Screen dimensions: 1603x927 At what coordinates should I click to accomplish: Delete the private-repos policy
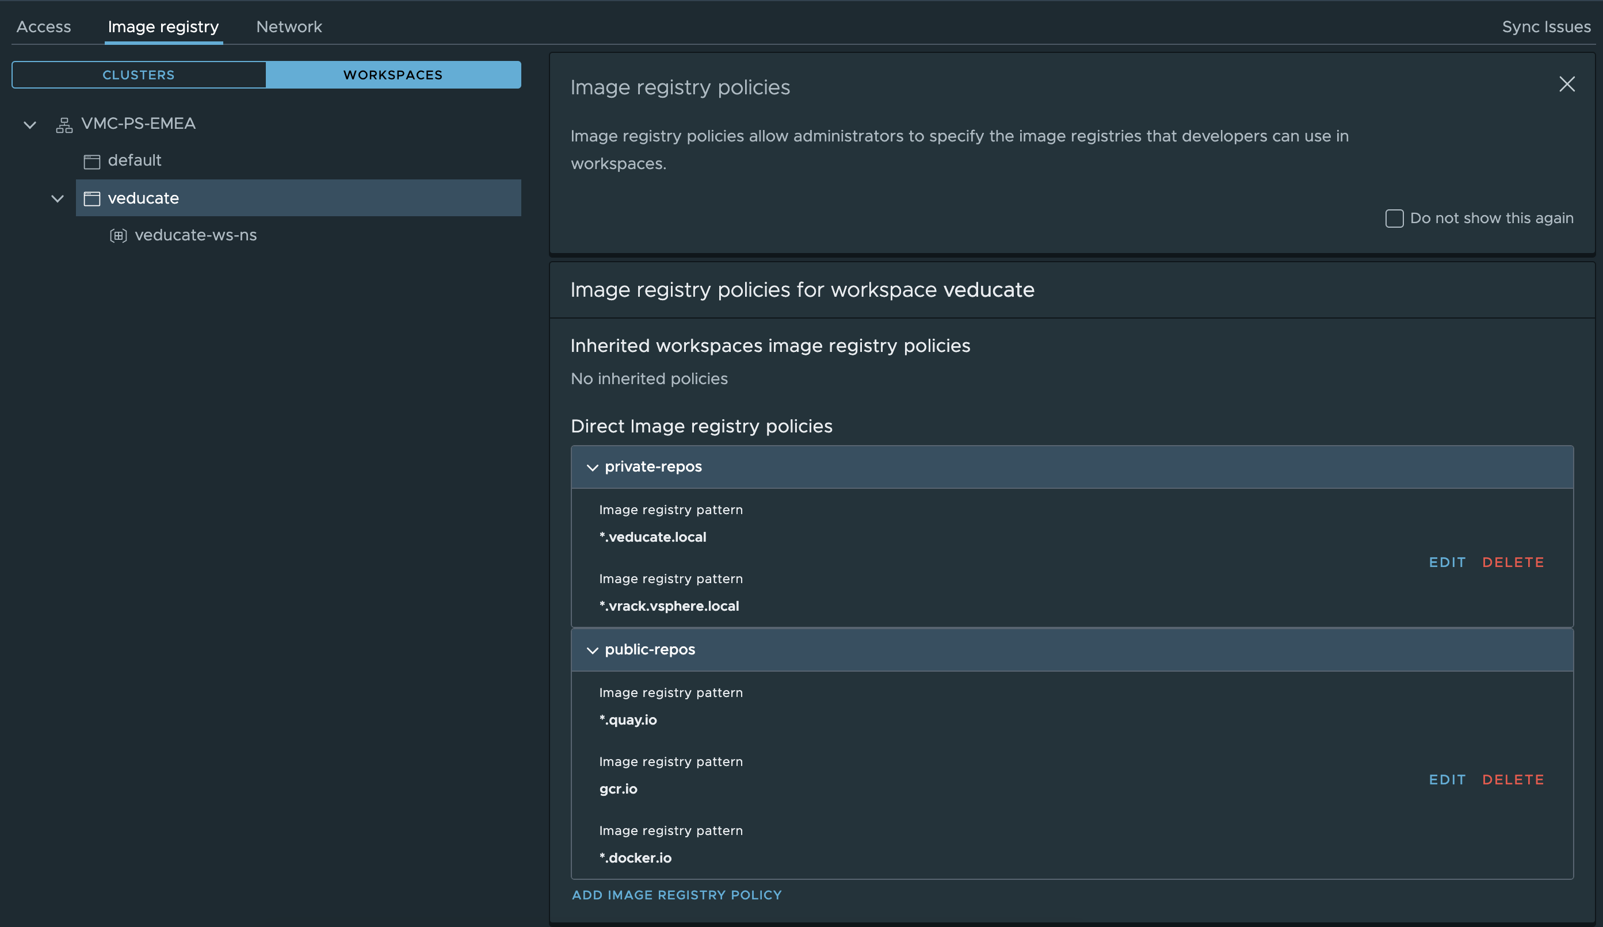tap(1513, 562)
